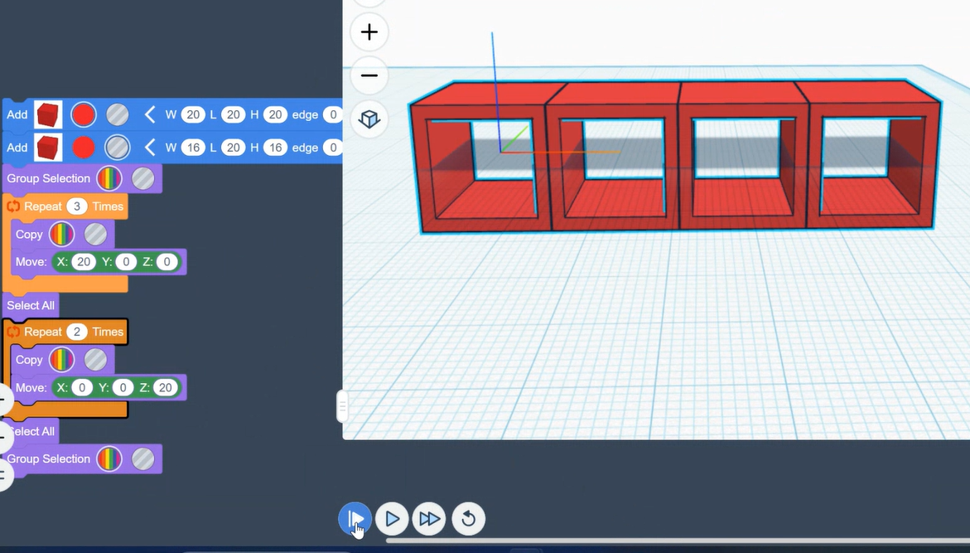
Task: Zoom in the 3D viewport
Action: point(369,32)
